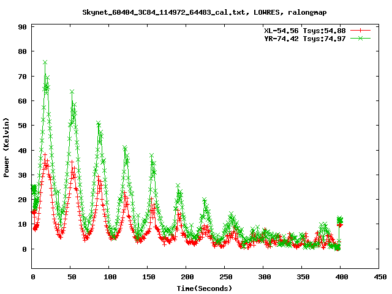Click the x-axis tick label 450
The width and height of the screenshot is (392, 294).
pyautogui.click(x=380, y=277)
